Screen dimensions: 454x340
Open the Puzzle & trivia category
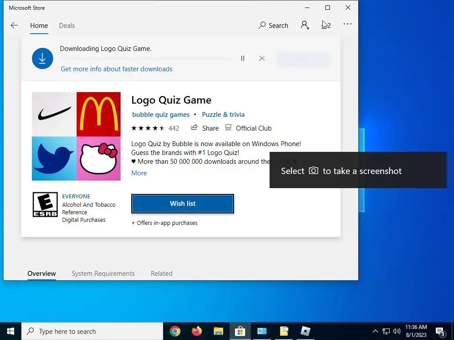point(223,115)
